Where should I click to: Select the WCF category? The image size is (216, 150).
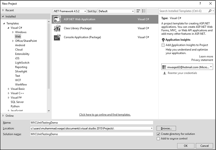pyautogui.click(x=18, y=80)
